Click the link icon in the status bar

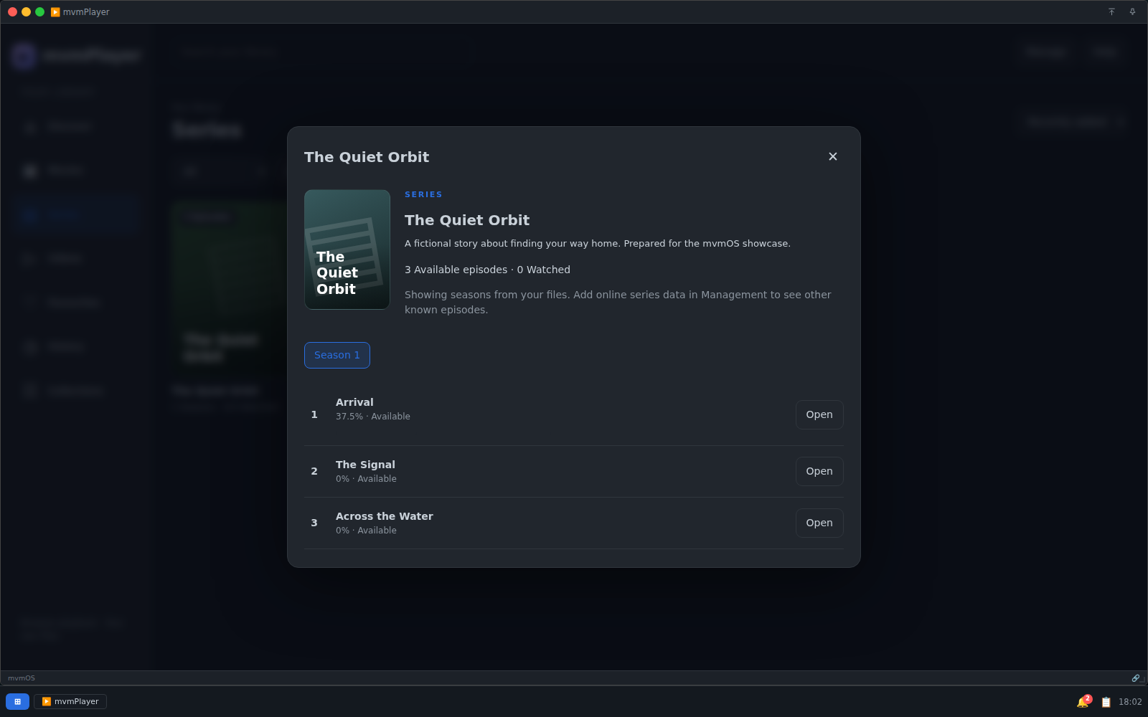coord(1136,678)
